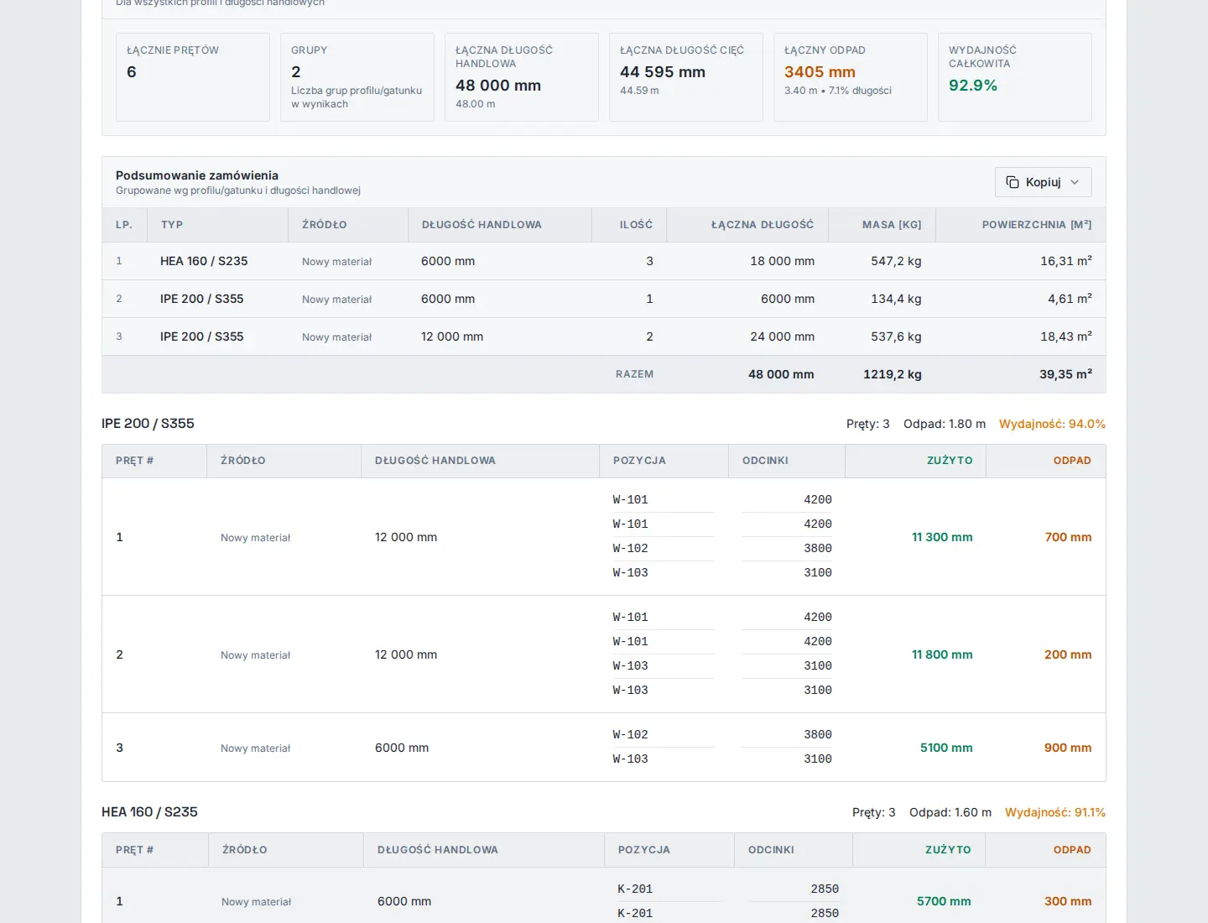This screenshot has width=1208, height=923.
Task: Click the copy icon in Kopiuj button
Action: (1013, 182)
